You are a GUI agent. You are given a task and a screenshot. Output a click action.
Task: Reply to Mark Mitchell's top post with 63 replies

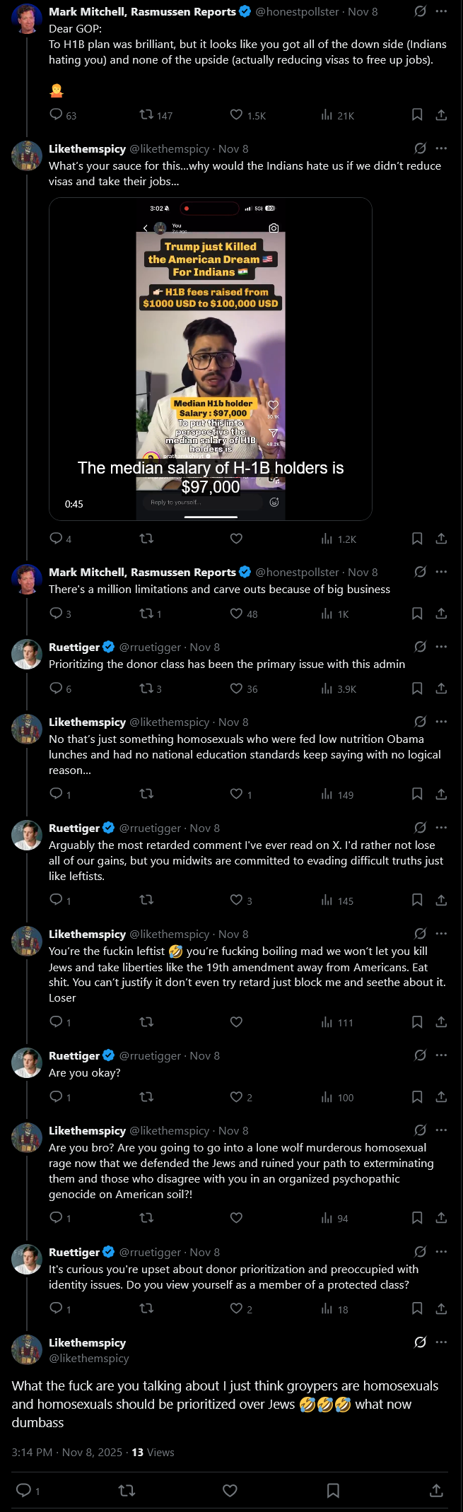(62, 115)
